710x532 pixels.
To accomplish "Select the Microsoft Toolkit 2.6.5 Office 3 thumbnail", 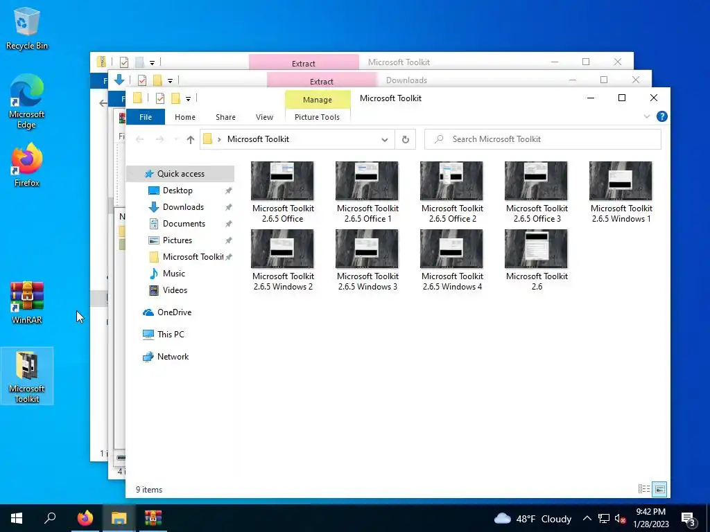I will tap(536, 181).
